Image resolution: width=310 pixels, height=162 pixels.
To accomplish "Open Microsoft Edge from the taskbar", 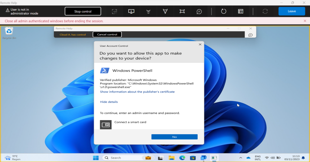I will [x=182, y=158].
